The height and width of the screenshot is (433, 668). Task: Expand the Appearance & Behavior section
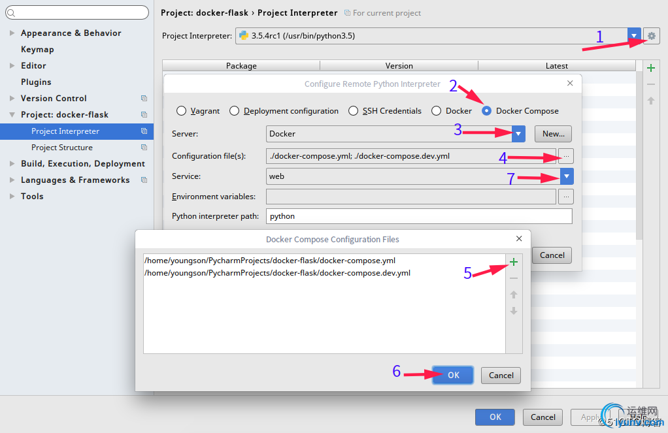tap(12, 33)
